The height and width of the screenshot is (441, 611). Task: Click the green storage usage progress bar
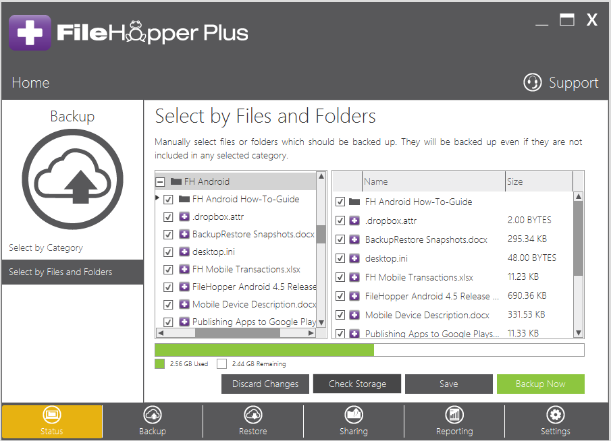point(265,350)
